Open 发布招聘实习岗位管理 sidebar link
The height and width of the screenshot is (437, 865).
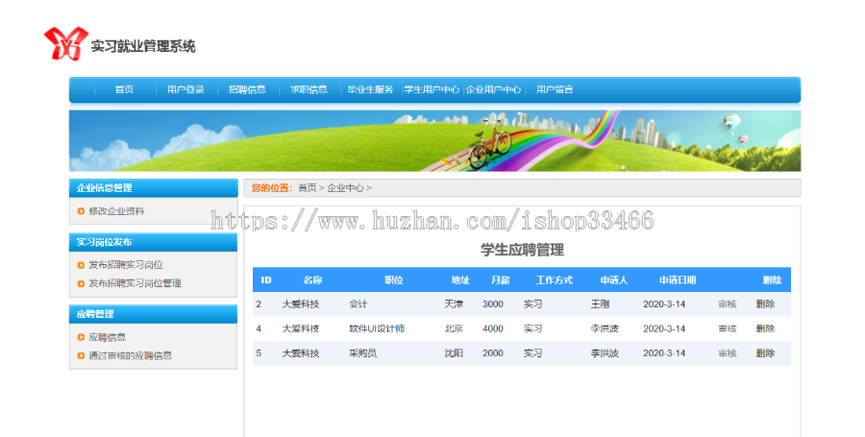point(136,283)
